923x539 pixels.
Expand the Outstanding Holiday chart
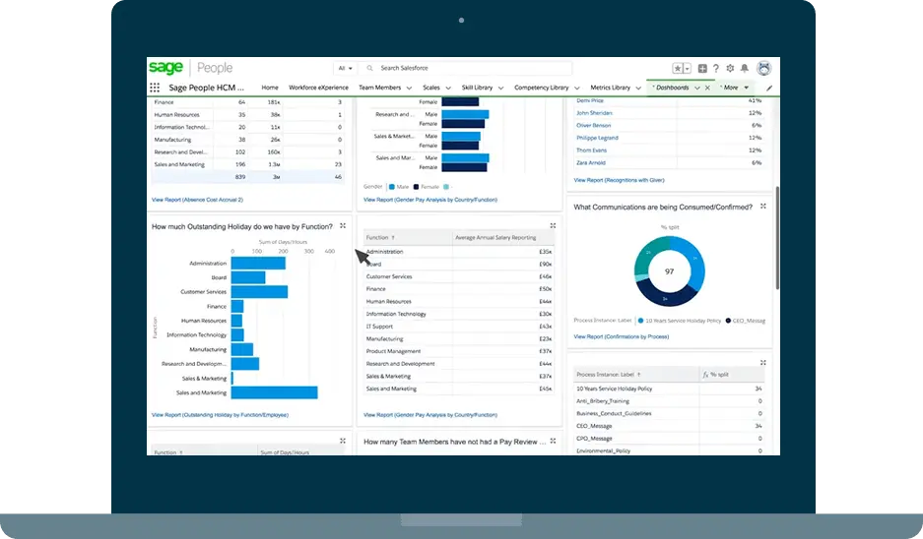343,225
